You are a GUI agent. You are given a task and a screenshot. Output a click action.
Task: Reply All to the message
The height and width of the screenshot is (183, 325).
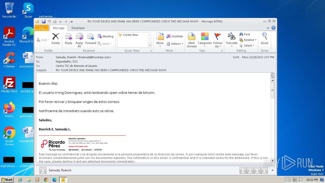(79, 40)
